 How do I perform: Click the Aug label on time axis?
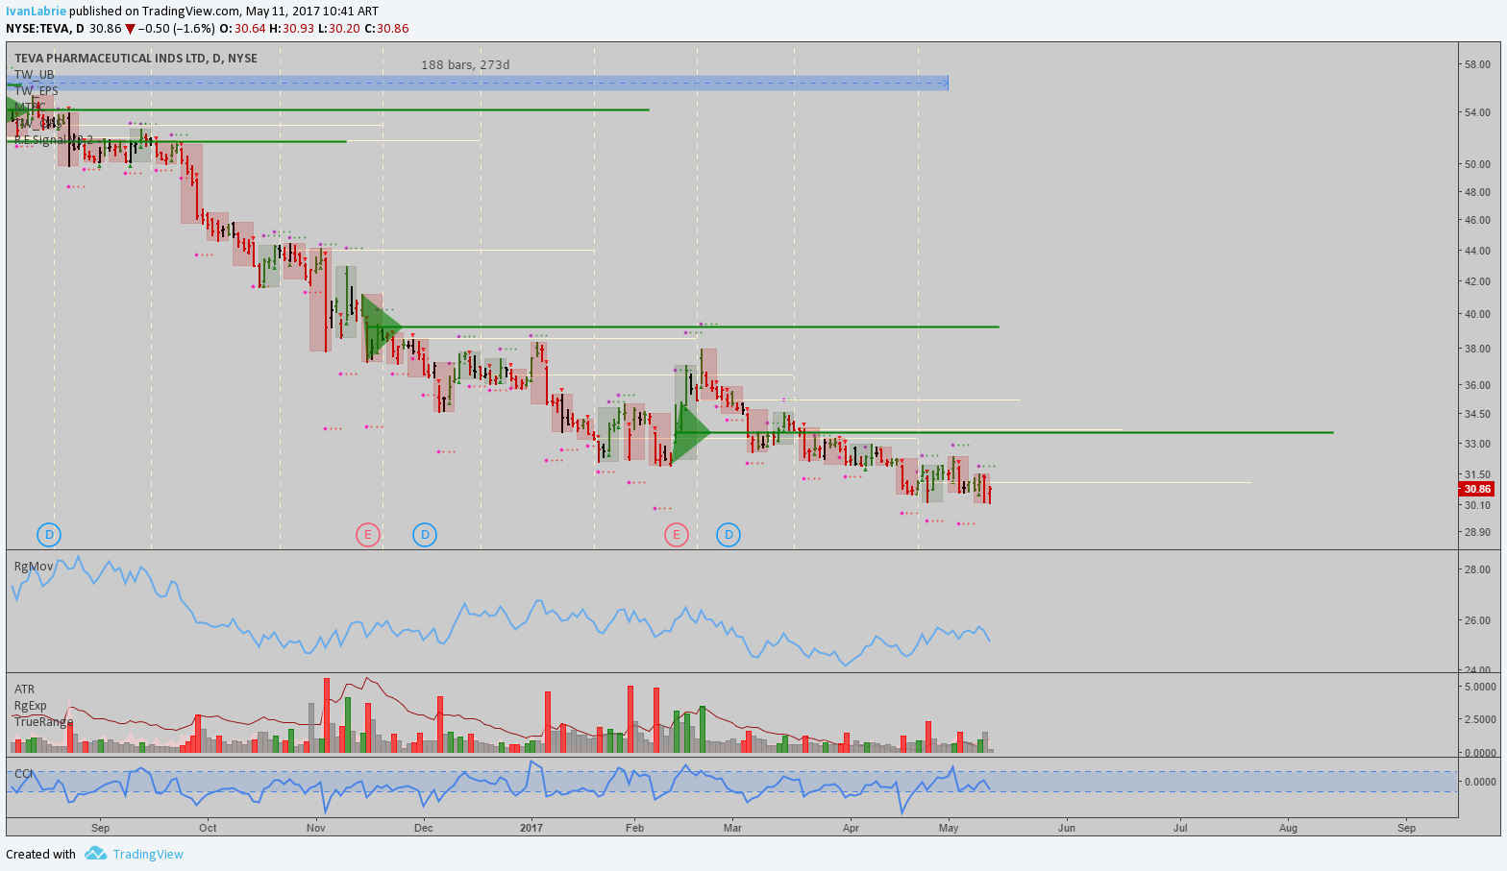click(1289, 828)
